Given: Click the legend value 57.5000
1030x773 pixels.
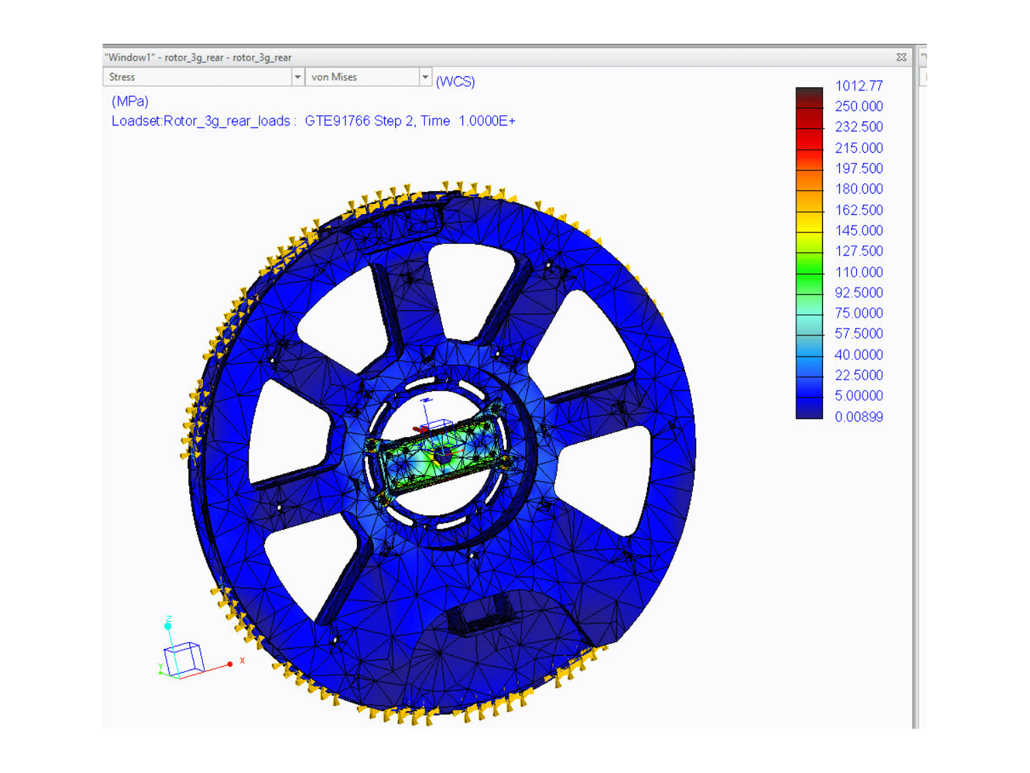Looking at the screenshot, I should [x=858, y=333].
